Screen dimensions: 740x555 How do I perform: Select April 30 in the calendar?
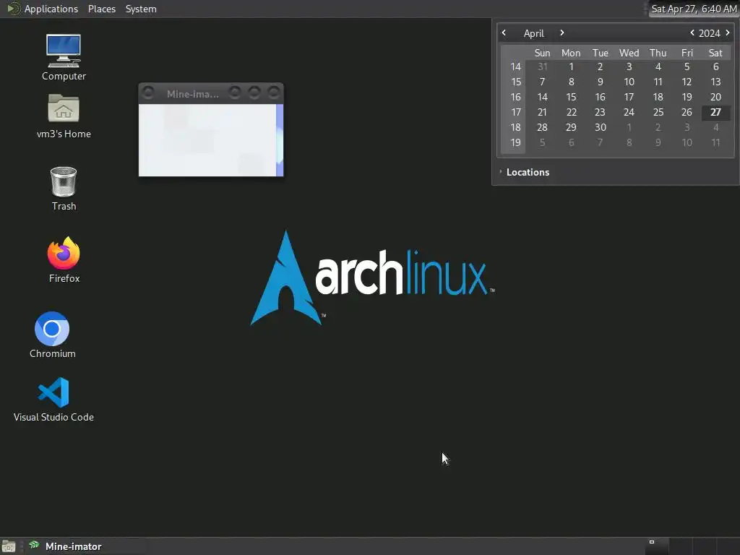tap(601, 127)
